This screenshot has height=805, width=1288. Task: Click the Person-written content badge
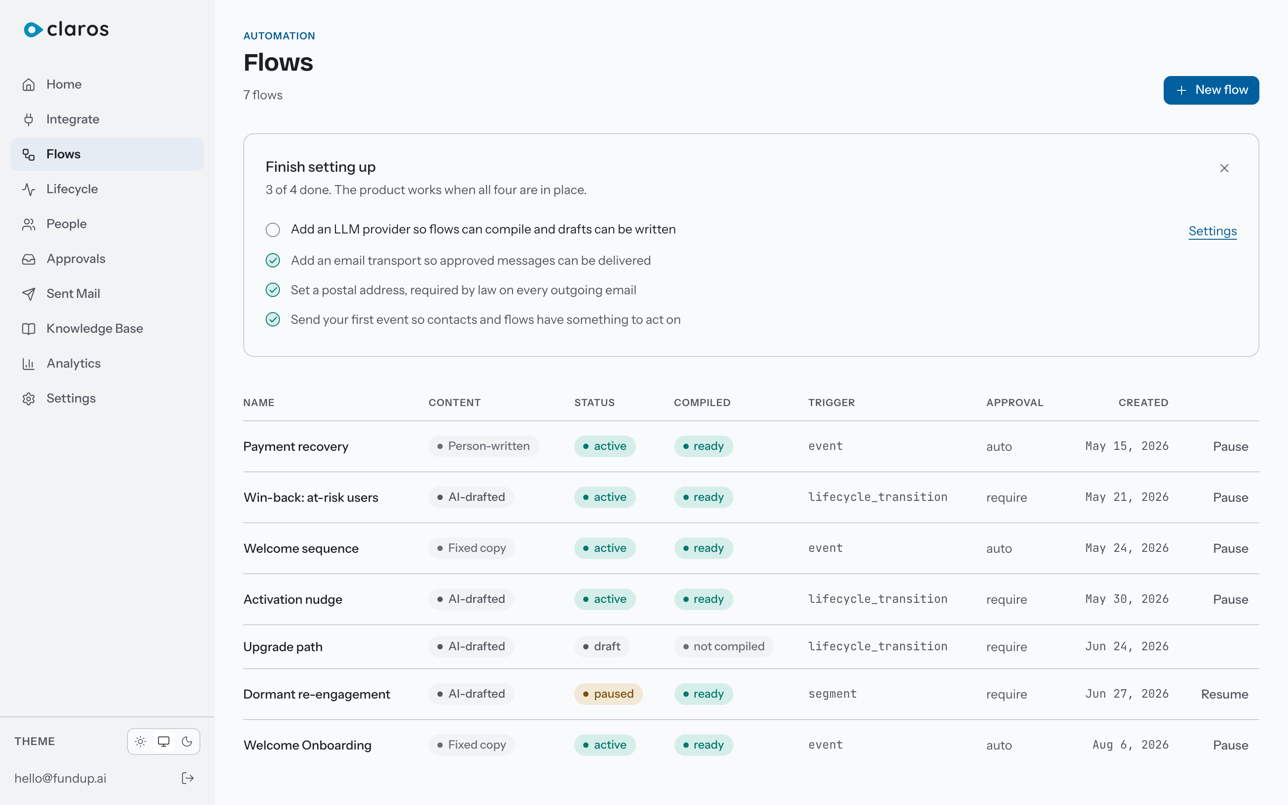coord(483,446)
